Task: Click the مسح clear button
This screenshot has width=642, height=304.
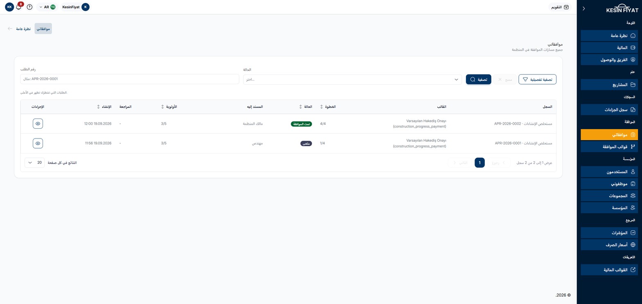Action: [504, 79]
